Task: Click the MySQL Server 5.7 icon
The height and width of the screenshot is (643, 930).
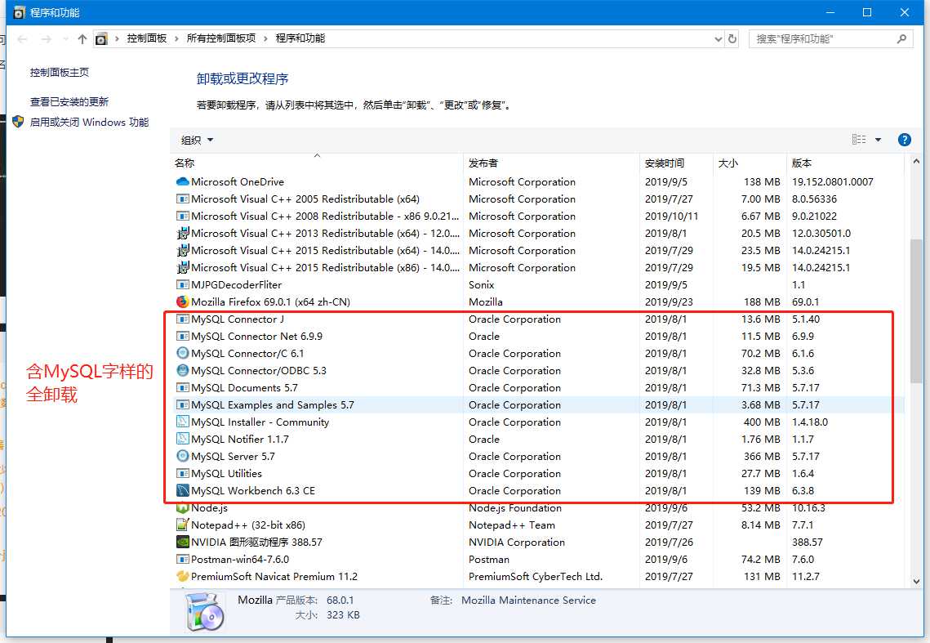Action: point(183,457)
